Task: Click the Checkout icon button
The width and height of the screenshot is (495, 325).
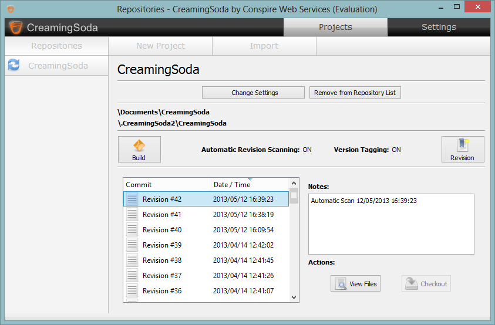Action: tap(426, 284)
